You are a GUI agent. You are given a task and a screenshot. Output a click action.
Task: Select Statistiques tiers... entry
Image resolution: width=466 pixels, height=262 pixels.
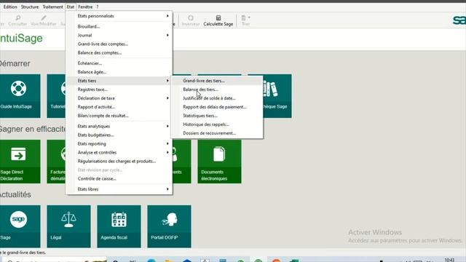click(x=217, y=116)
